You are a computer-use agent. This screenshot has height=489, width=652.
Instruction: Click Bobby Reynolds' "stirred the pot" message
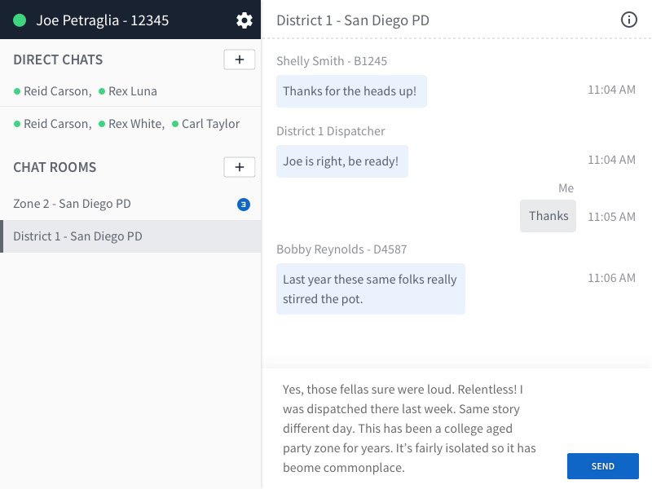pos(371,289)
